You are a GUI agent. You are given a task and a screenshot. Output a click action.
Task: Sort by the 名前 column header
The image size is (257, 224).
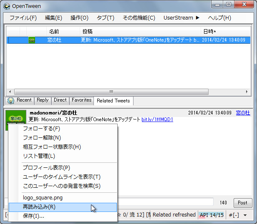(x=63, y=31)
